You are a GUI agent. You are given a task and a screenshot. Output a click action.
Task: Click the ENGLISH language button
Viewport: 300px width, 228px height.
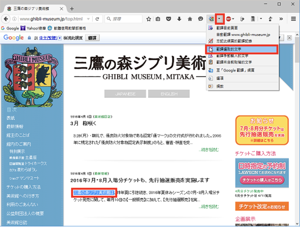pos(169,94)
